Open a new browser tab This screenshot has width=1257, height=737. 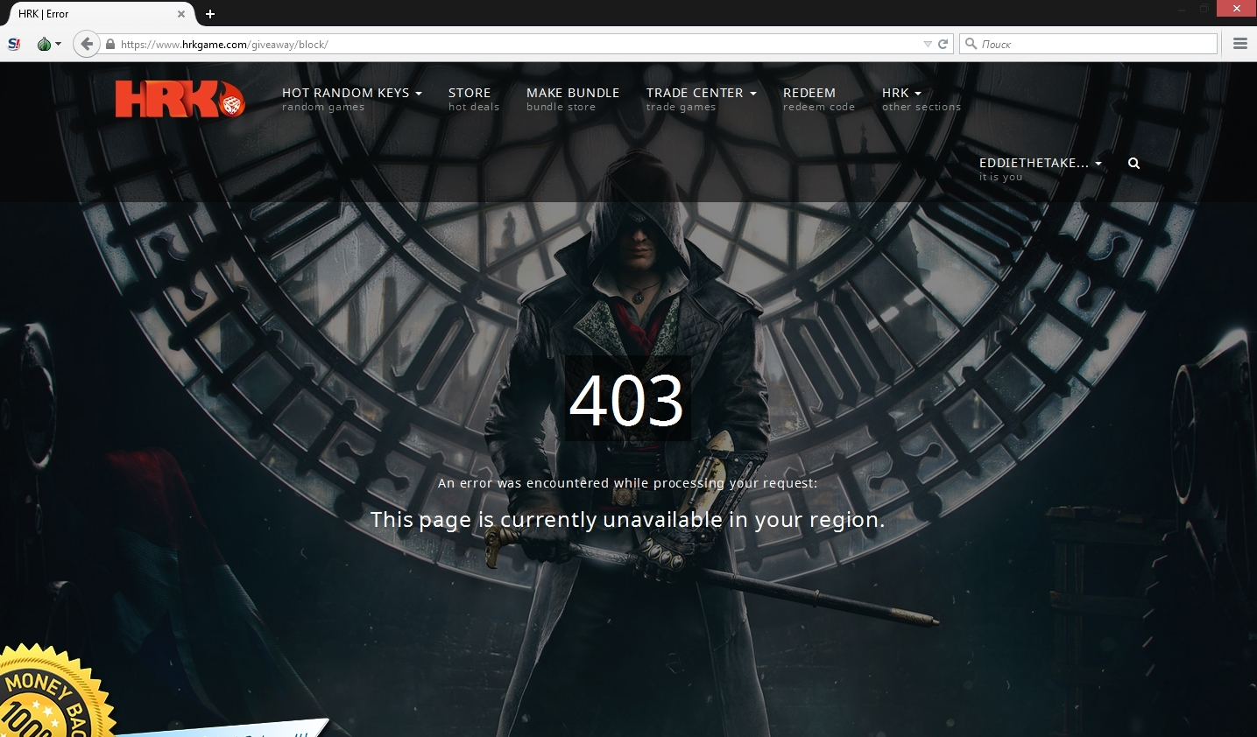[x=210, y=14]
